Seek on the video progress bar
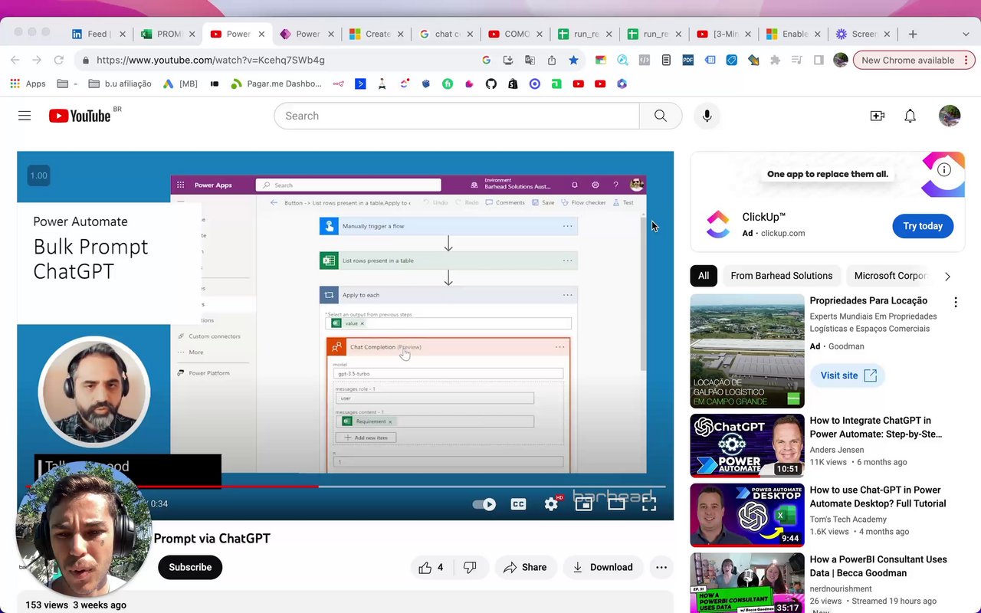The width and height of the screenshot is (981, 613). 345,487
